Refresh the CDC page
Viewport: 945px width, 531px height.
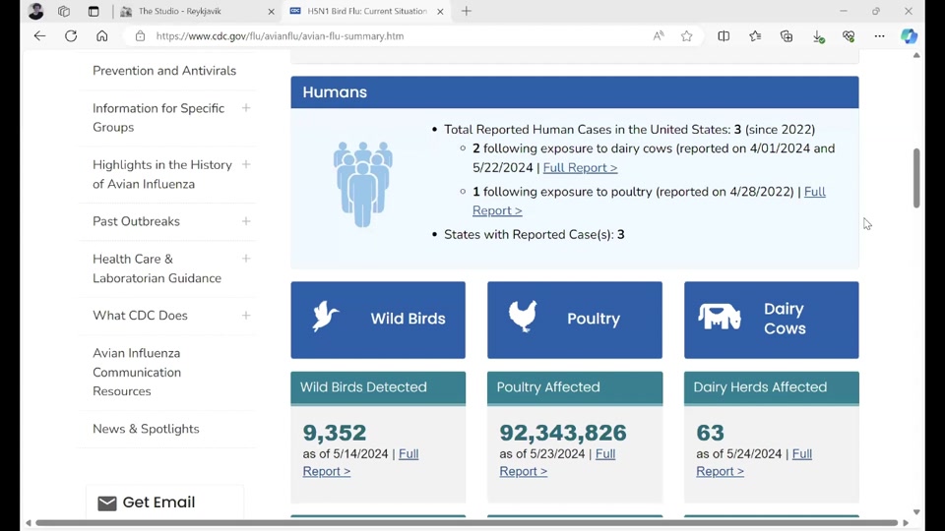71,36
